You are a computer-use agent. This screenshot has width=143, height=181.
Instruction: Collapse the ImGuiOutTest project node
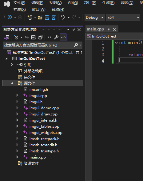[6, 58]
